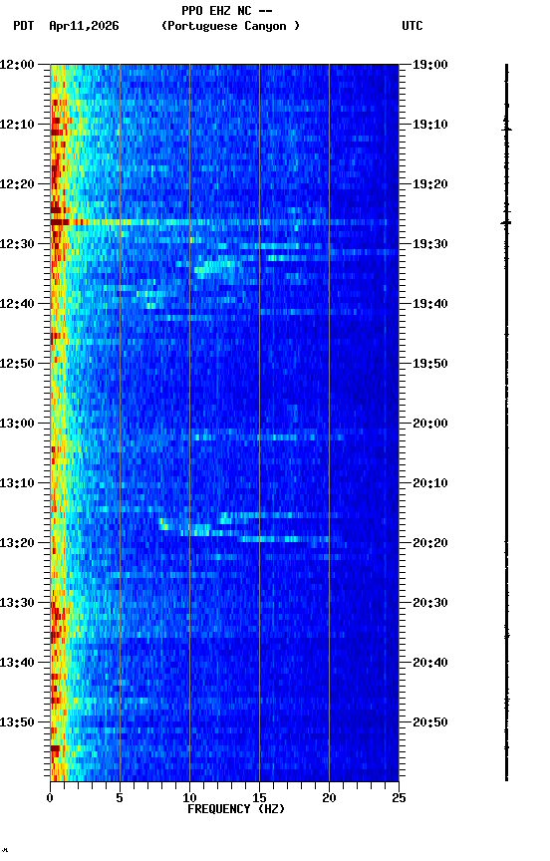Click the '19:30' UTC time label
This screenshot has width=550, height=861.
tap(430, 244)
